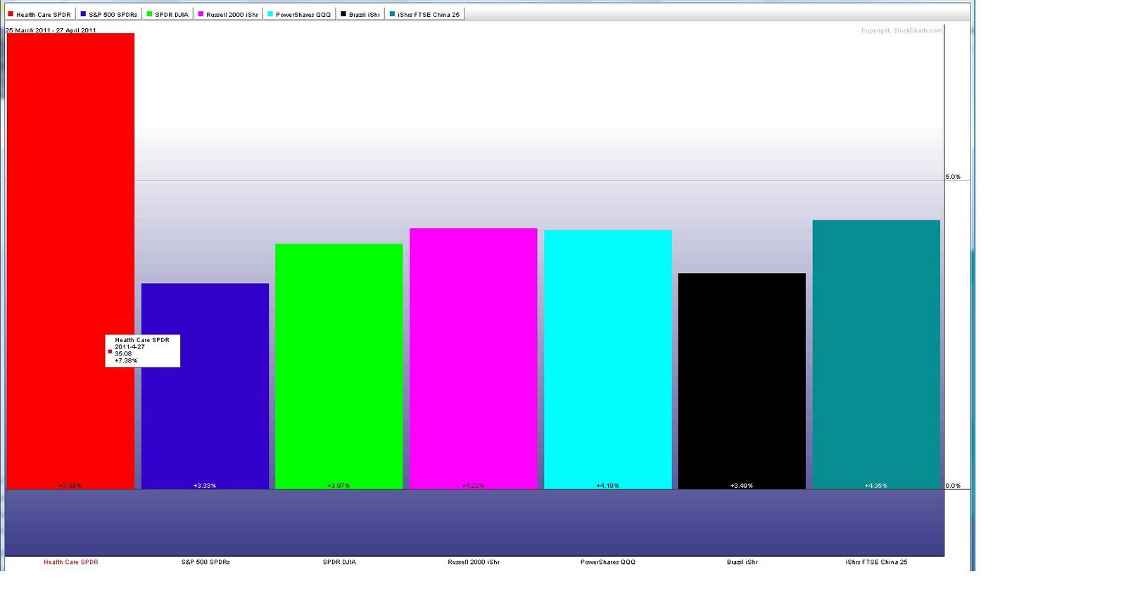
Task: Click the '+3.33%' value on the blue bar
Action: point(205,486)
